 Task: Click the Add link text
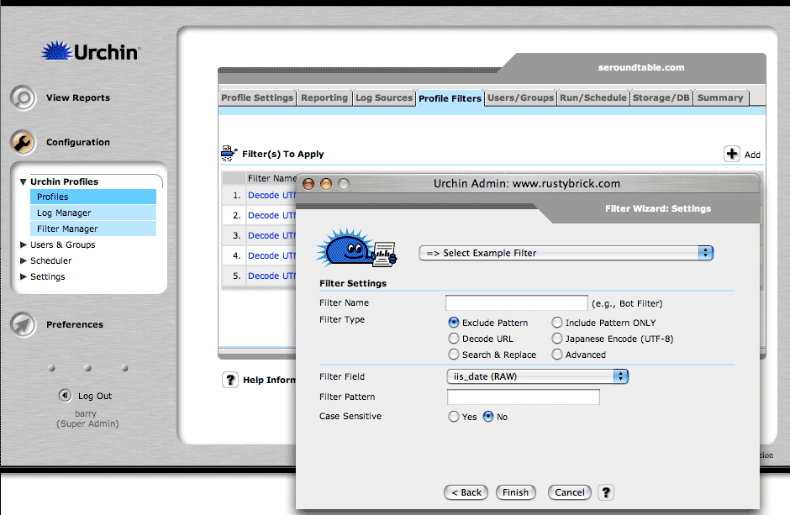752,155
